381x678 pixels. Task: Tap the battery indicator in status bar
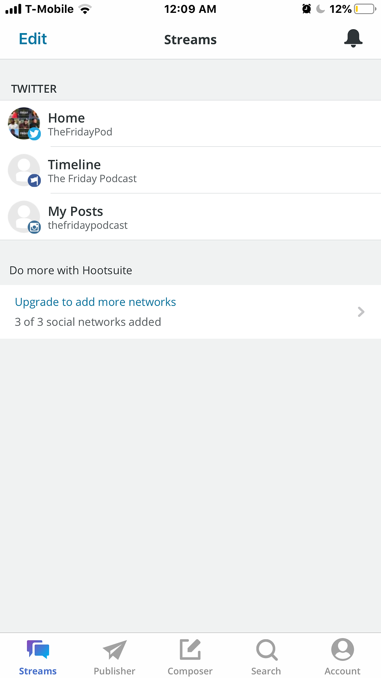(365, 9)
